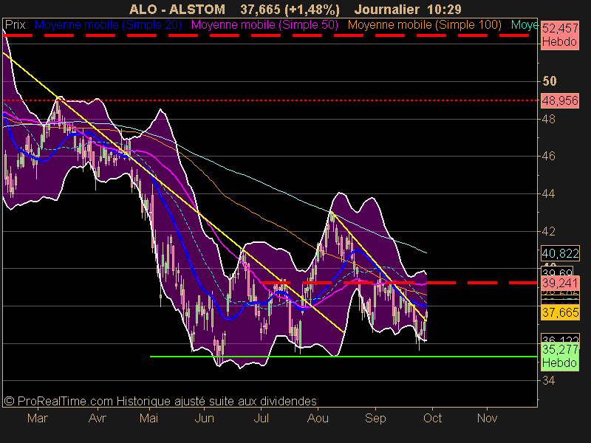Click the 48,956 price level label
591x443 pixels.
tap(560, 100)
